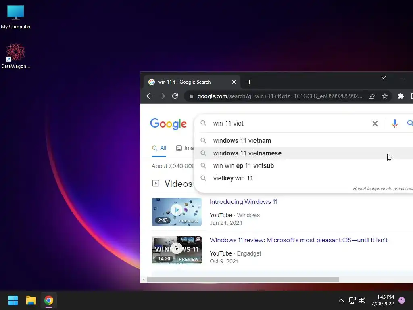This screenshot has width=413, height=310.
Task: Open the Windows Start menu
Action: (13, 300)
